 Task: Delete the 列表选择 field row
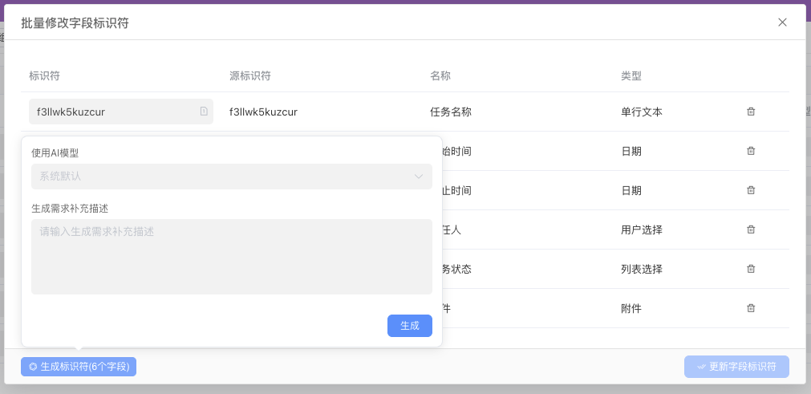[x=751, y=269]
